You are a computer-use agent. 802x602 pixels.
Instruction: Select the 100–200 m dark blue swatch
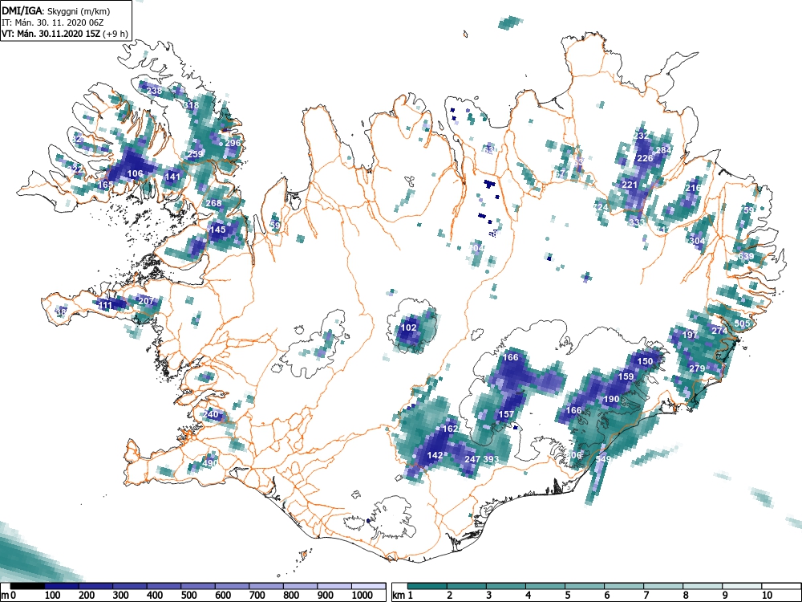click(x=62, y=586)
